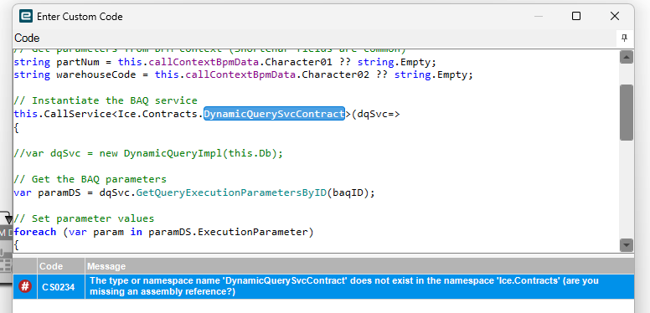Select the Message column header in error list

point(360,266)
